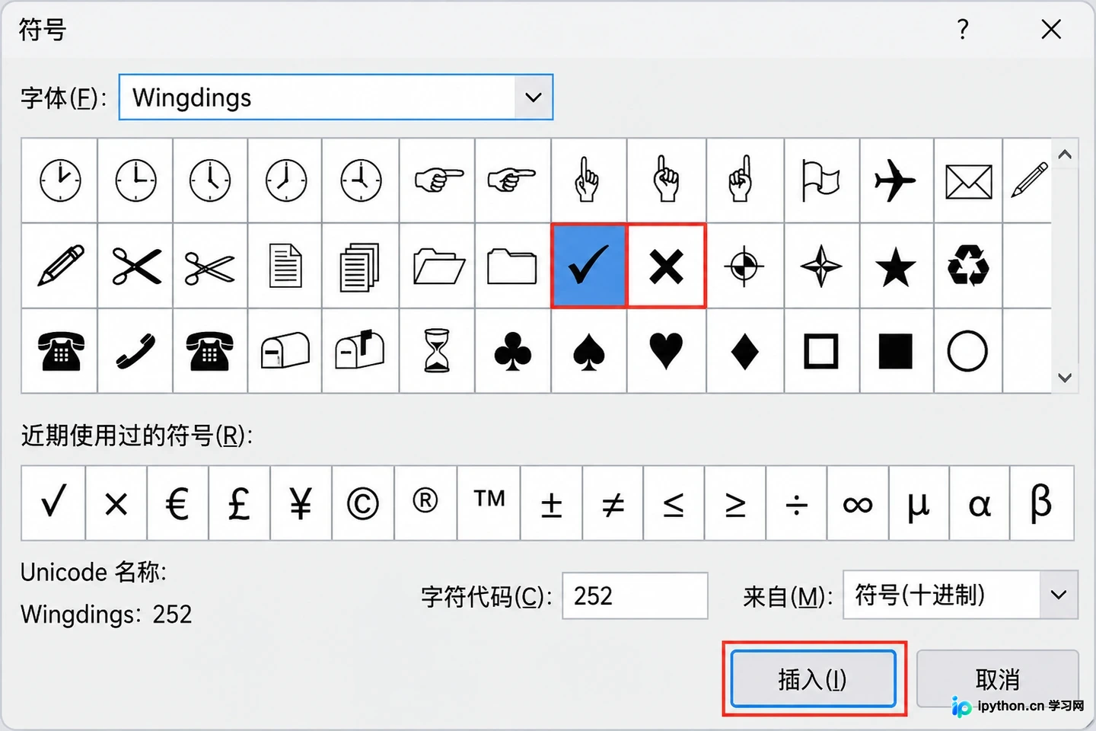Pick the hollow circle symbol
The height and width of the screenshot is (731, 1096).
coord(968,351)
